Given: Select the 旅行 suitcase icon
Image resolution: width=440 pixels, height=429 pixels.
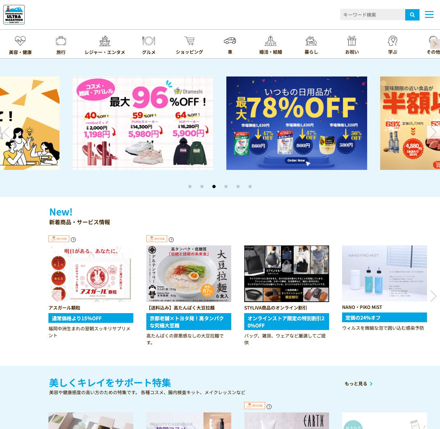Looking at the screenshot, I should [x=61, y=41].
